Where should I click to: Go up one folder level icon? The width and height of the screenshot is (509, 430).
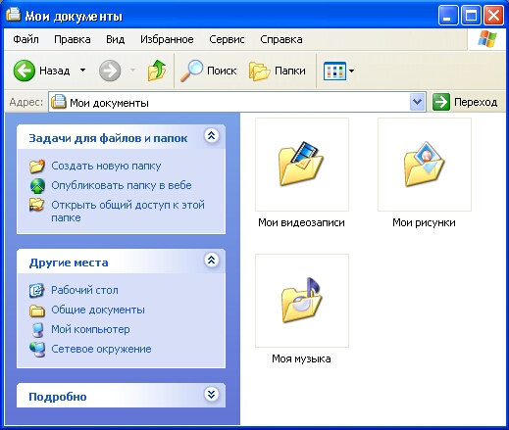157,71
